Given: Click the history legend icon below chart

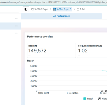Looking at the screenshot, I should tap(99, 99).
